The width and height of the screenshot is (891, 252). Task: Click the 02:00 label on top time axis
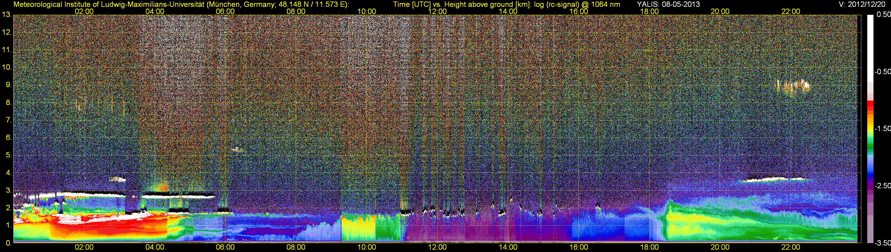tap(84, 11)
